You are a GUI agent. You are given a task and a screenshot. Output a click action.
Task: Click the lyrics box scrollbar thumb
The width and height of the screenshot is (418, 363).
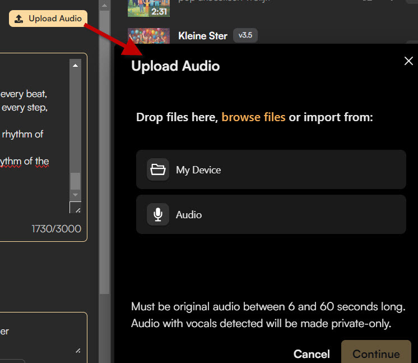(75, 180)
